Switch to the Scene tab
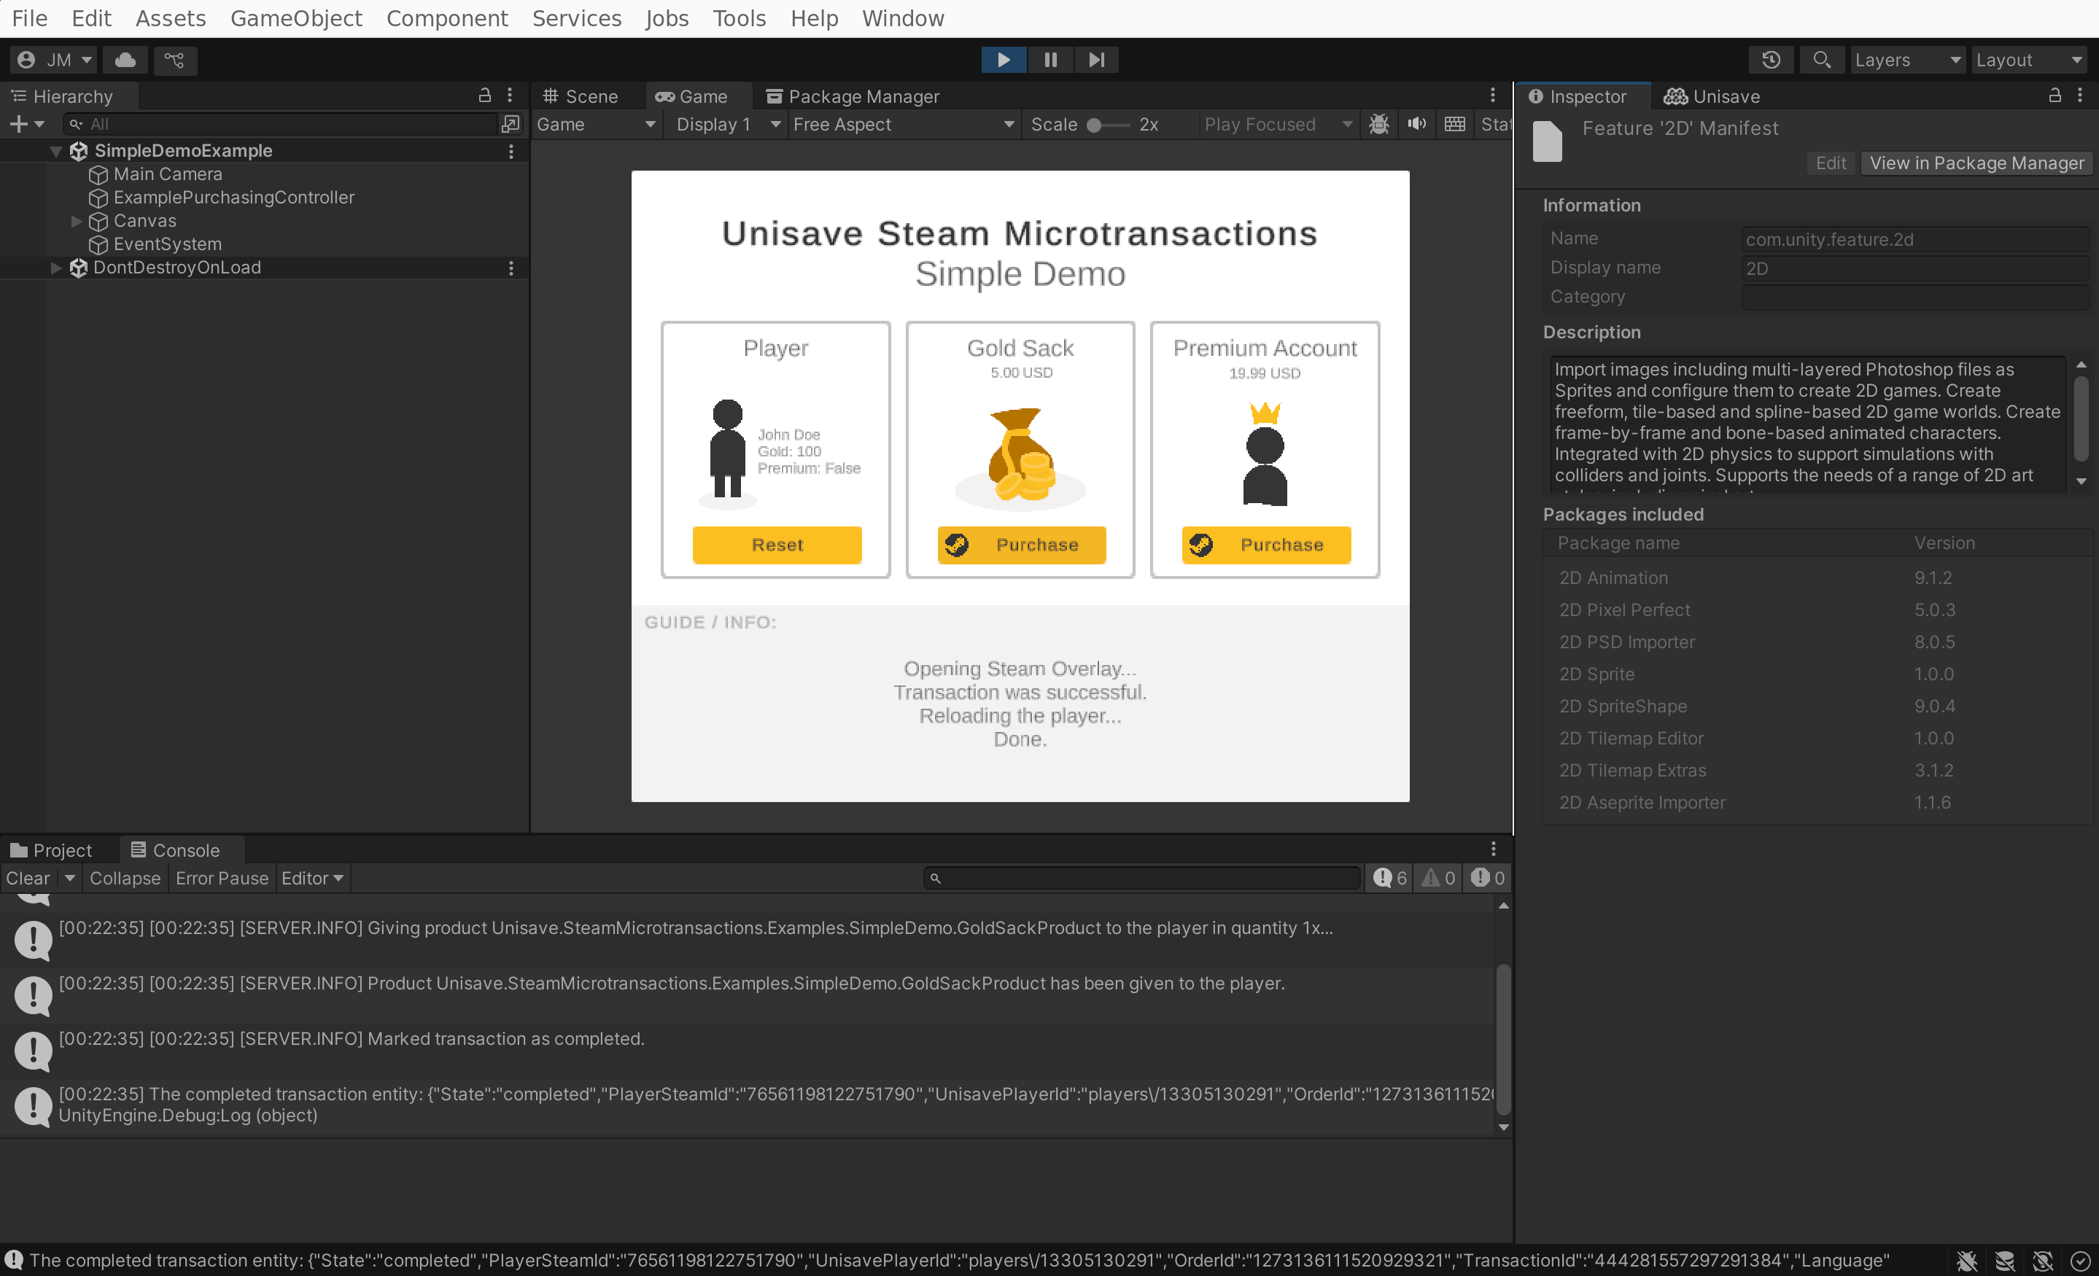The height and width of the screenshot is (1276, 2099). (581, 96)
